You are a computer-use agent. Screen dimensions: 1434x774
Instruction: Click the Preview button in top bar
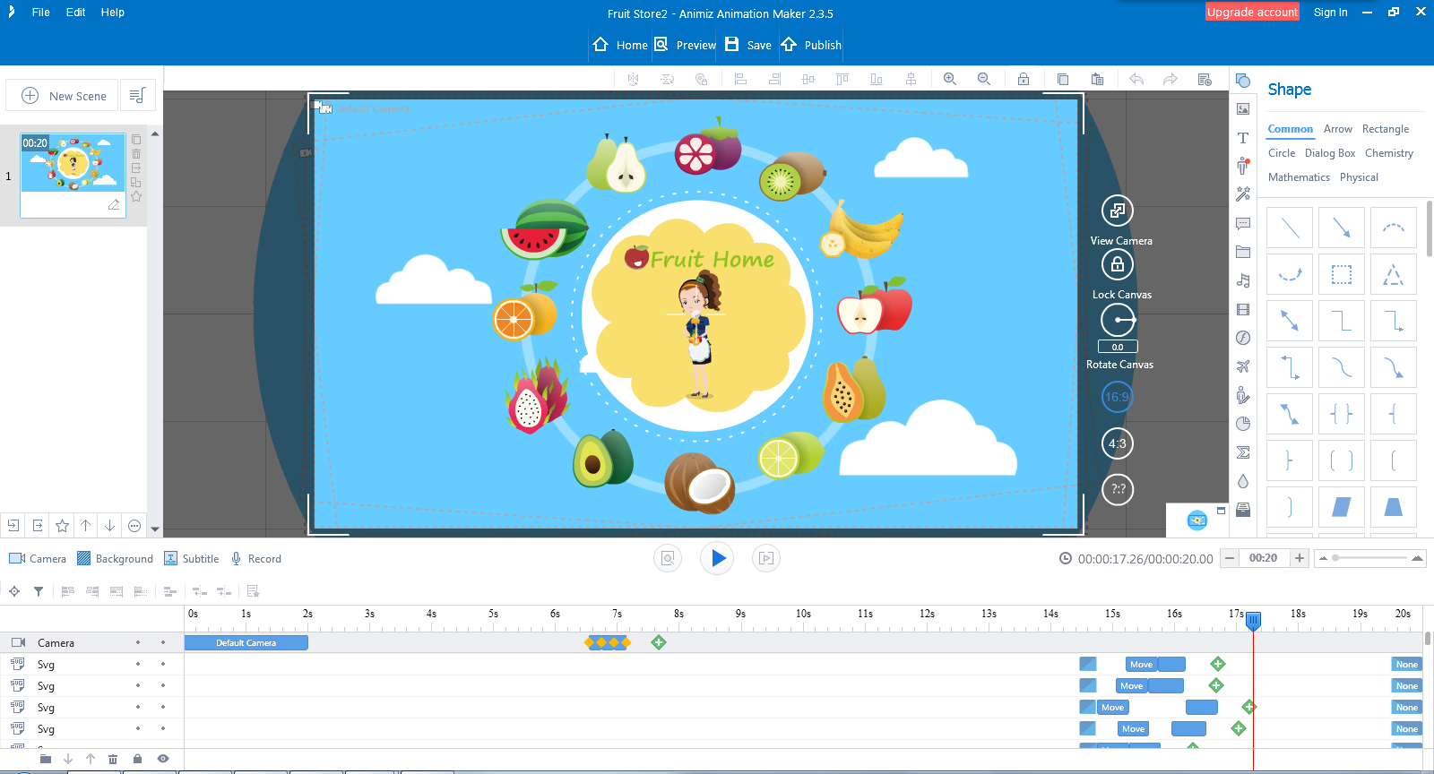click(x=685, y=45)
